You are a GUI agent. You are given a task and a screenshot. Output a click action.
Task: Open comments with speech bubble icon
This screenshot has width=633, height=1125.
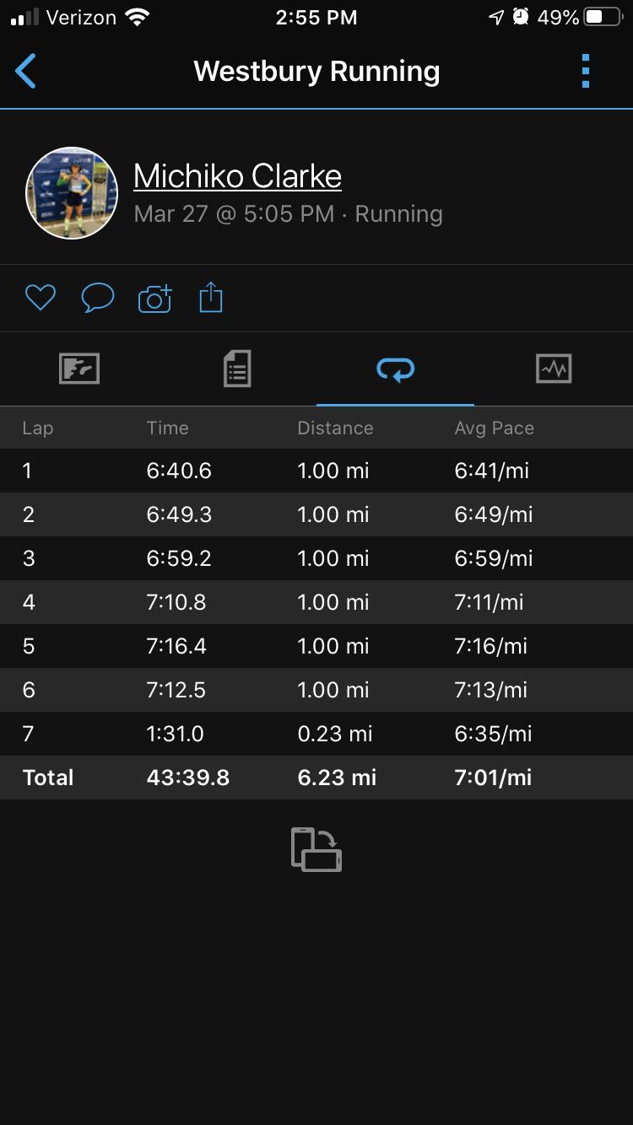(x=97, y=298)
